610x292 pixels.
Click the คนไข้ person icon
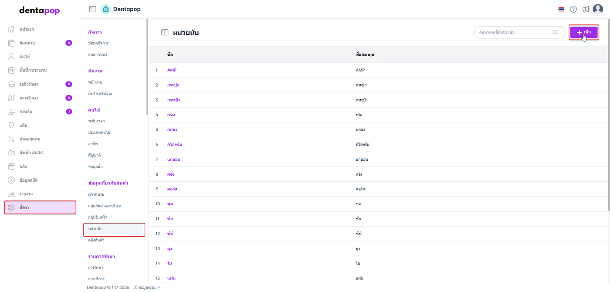(12, 57)
